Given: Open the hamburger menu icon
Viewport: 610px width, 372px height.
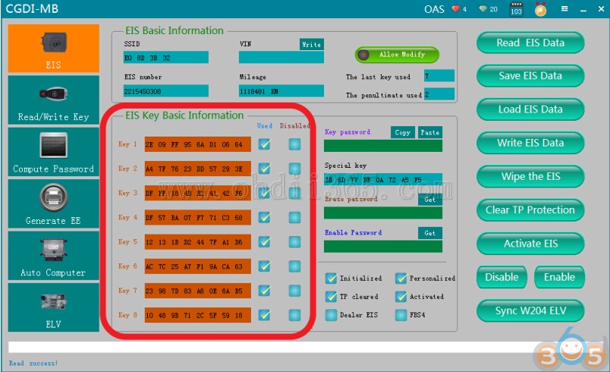Looking at the screenshot, I should [x=564, y=8].
